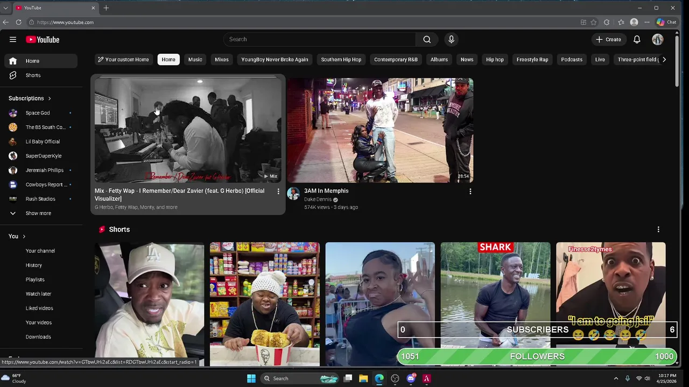Select the Hip hop filter chip

[x=495, y=60]
